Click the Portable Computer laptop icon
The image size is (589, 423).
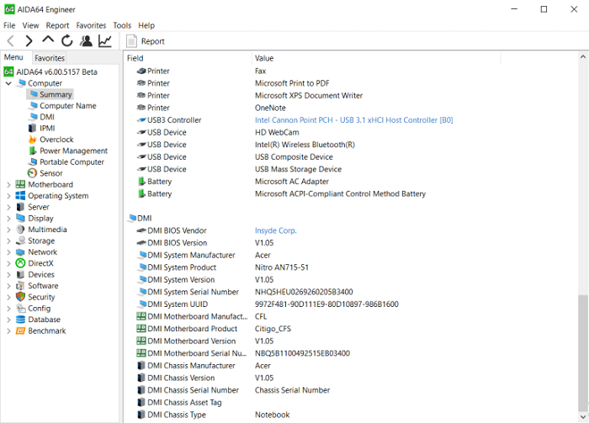[33, 162]
